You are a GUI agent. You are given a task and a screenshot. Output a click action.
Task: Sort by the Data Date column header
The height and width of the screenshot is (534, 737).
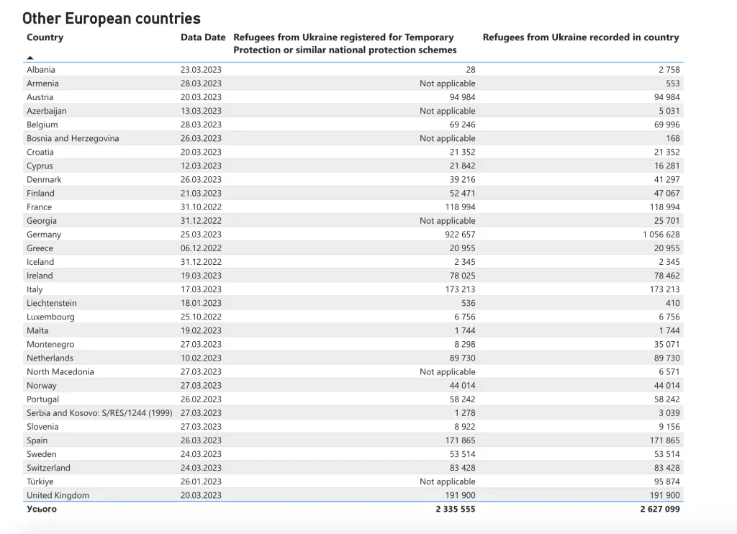pos(202,37)
